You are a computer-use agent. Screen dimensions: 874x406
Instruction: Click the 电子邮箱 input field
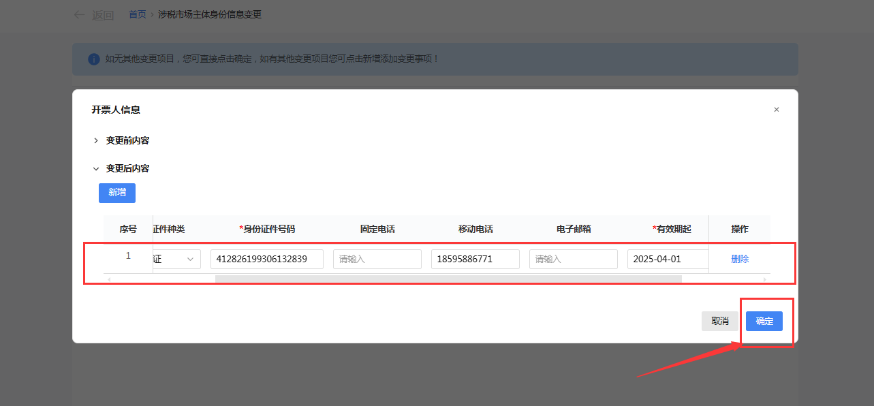pyautogui.click(x=574, y=259)
